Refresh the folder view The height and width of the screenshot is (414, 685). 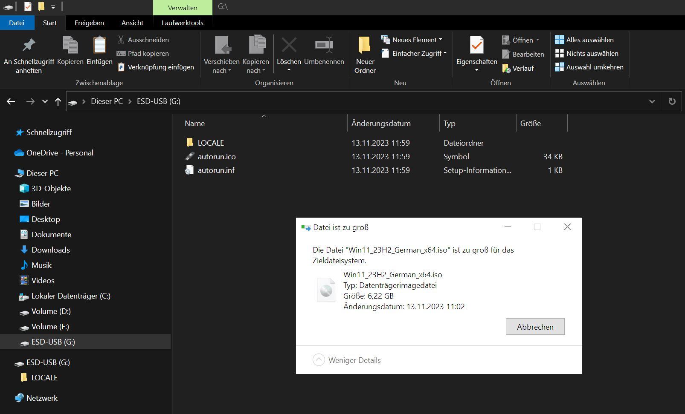672,101
